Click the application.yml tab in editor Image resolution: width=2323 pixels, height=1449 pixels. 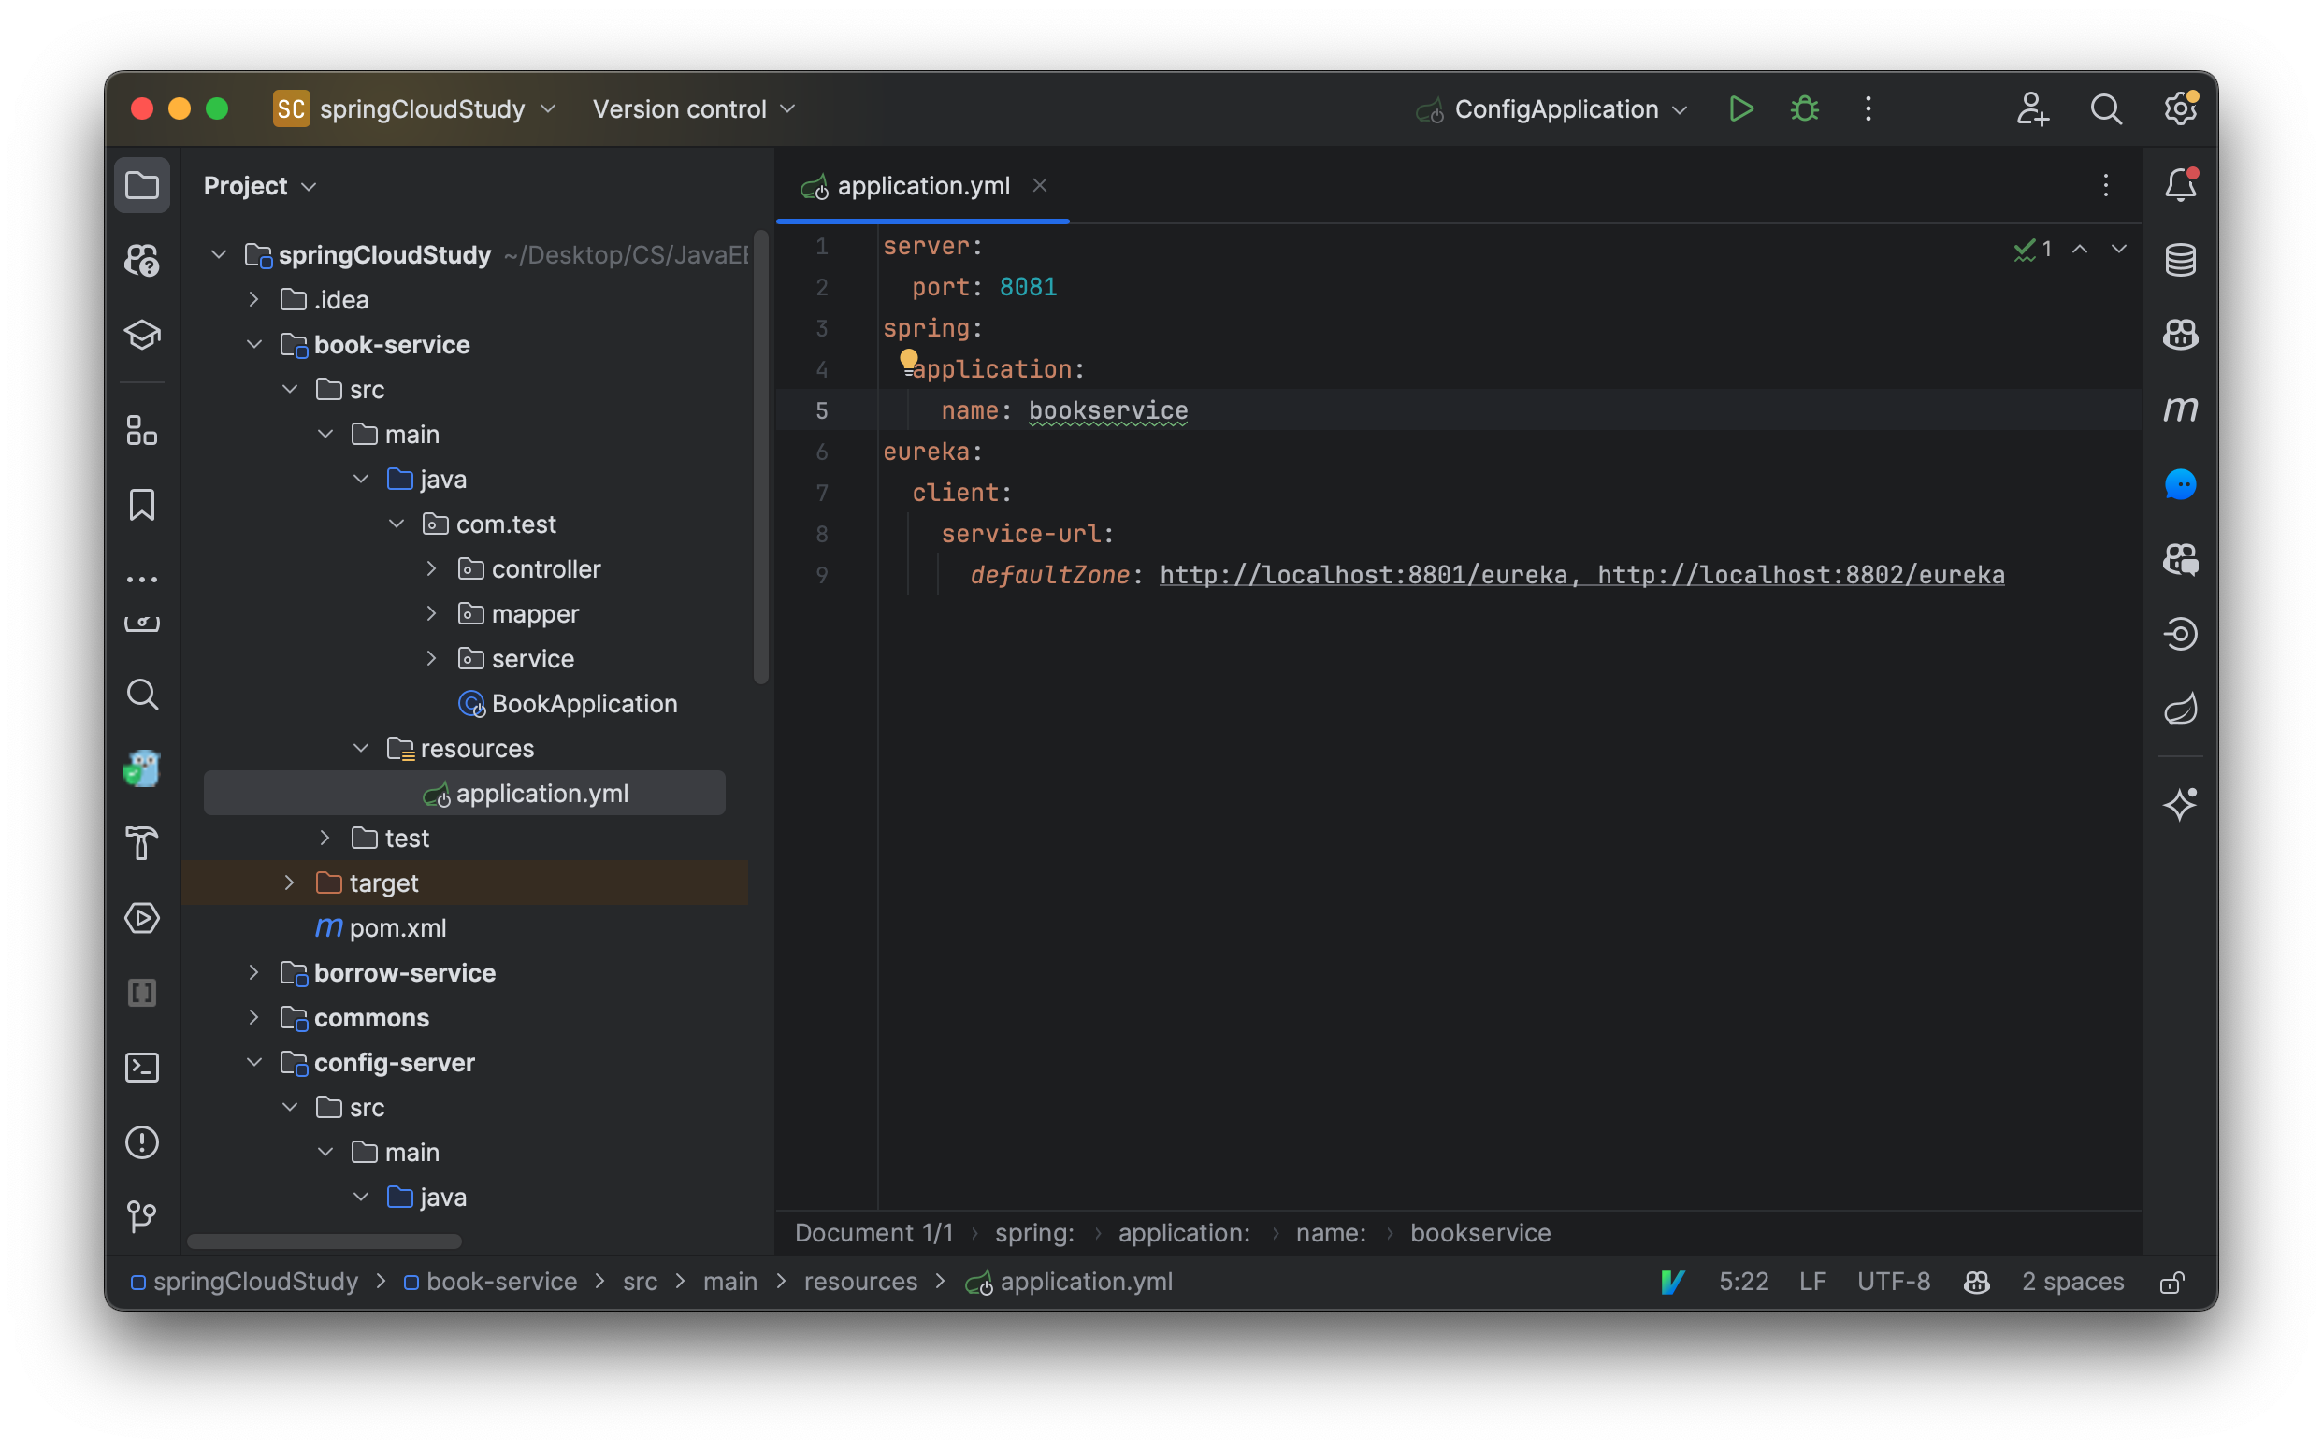click(924, 185)
